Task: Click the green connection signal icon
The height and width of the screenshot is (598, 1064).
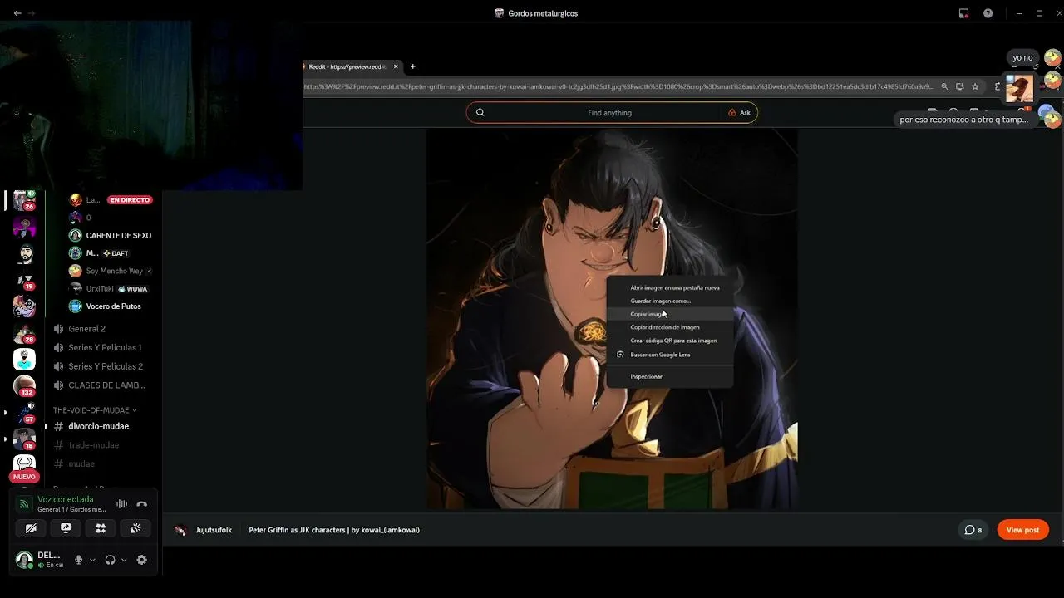Action: (24, 504)
